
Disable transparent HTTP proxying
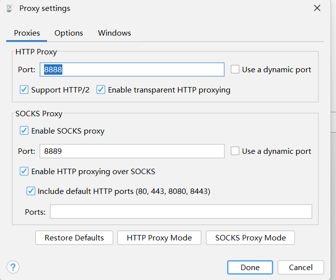tap(101, 90)
